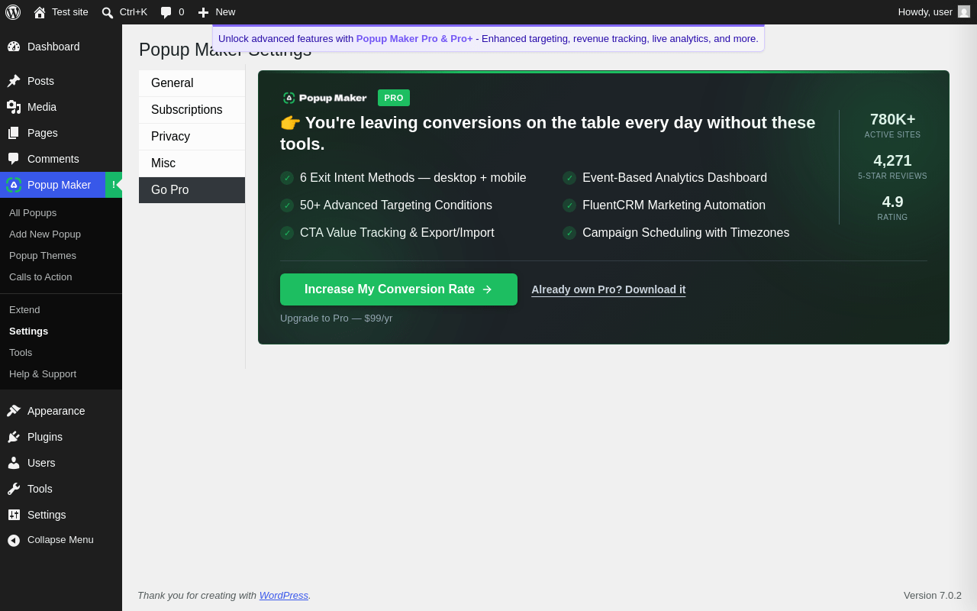Image resolution: width=977 pixels, height=611 pixels.
Task: Click the 4,271 5-star reviews stat
Action: [892, 166]
